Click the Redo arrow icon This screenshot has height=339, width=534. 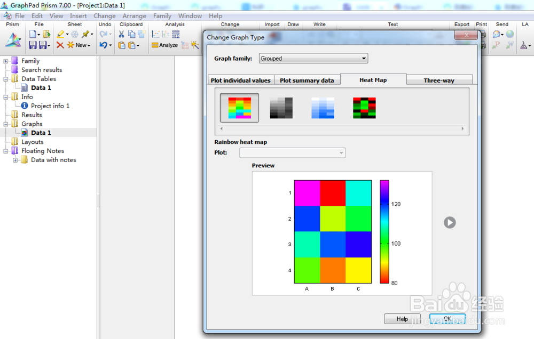[x=103, y=34]
